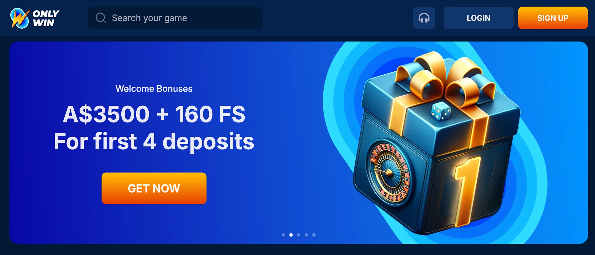Image resolution: width=595 pixels, height=255 pixels.
Task: Open the LOGIN button
Action: point(478,18)
